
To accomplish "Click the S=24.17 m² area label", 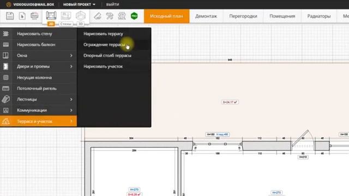I will pos(230,102).
